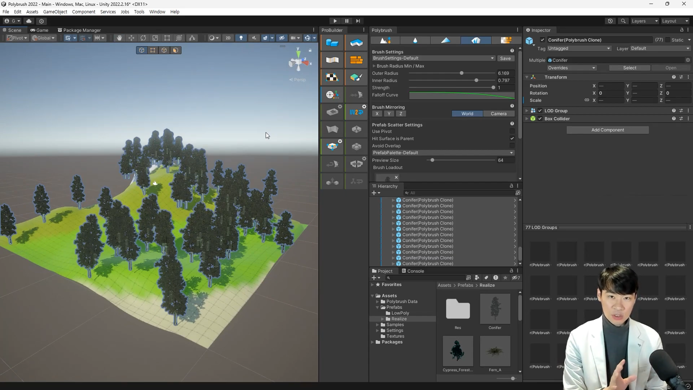Uncheck Hit Surface is Parent

pyautogui.click(x=512, y=139)
